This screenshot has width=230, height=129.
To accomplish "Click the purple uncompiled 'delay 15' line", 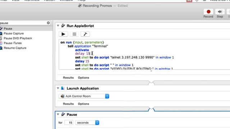I will 82,54.
